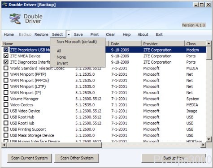Screen dimensions: 213x168
Task: Open Help from the toolbar
Action: point(126,34)
